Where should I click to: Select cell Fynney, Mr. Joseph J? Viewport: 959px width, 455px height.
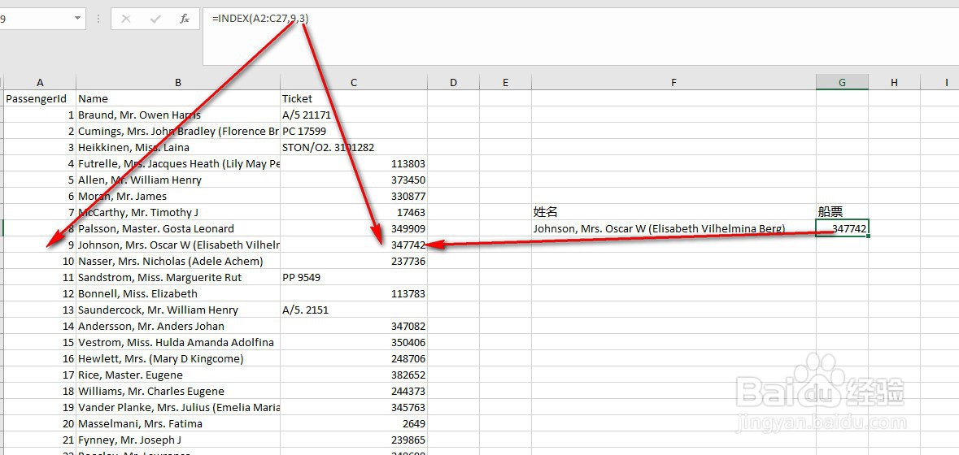coord(178,440)
